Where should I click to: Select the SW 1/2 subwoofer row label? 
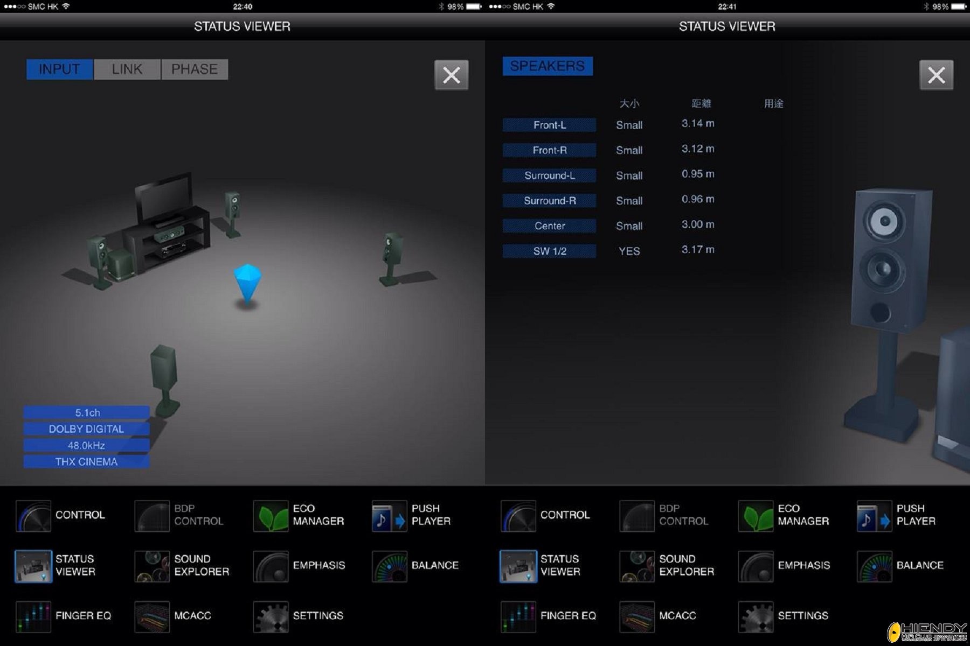click(550, 251)
